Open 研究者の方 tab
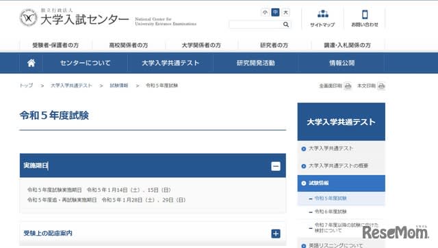Image resolution: width=438 pixels, height=248 pixels. (x=274, y=45)
